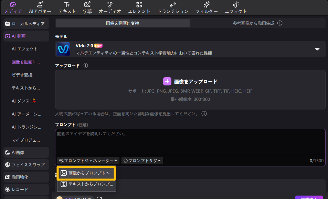Open the AI トランジシ... sidebar item
328x199 pixels.
tap(27, 127)
